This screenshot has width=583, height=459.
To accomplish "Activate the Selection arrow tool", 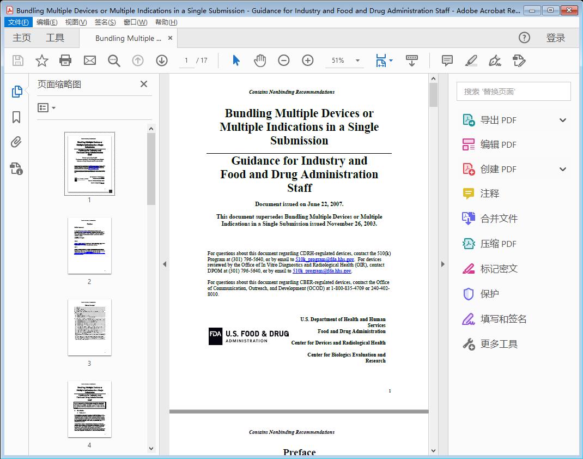I will pos(236,61).
